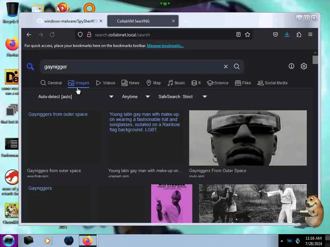Open the mubi.com sunglasses man thumbnail
The image size is (330, 247).
(x=248, y=138)
